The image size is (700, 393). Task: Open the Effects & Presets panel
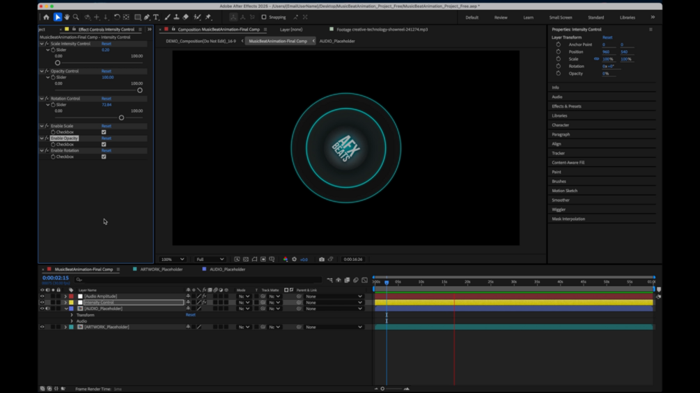click(x=566, y=106)
